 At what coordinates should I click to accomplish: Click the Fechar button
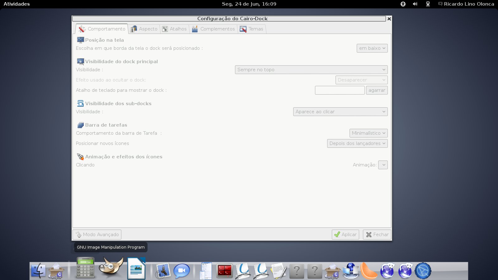coord(377,235)
